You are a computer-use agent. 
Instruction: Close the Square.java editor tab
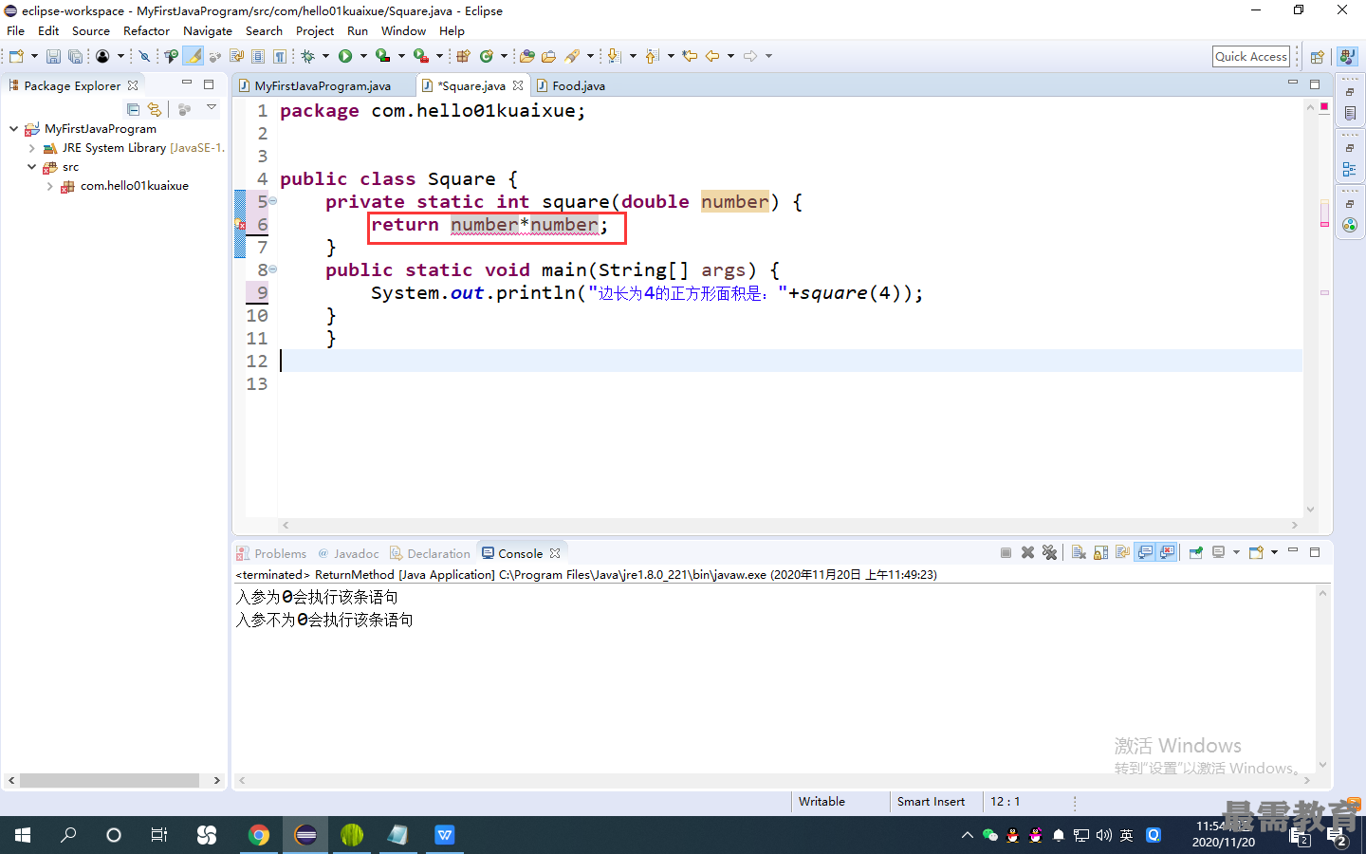coord(518,85)
